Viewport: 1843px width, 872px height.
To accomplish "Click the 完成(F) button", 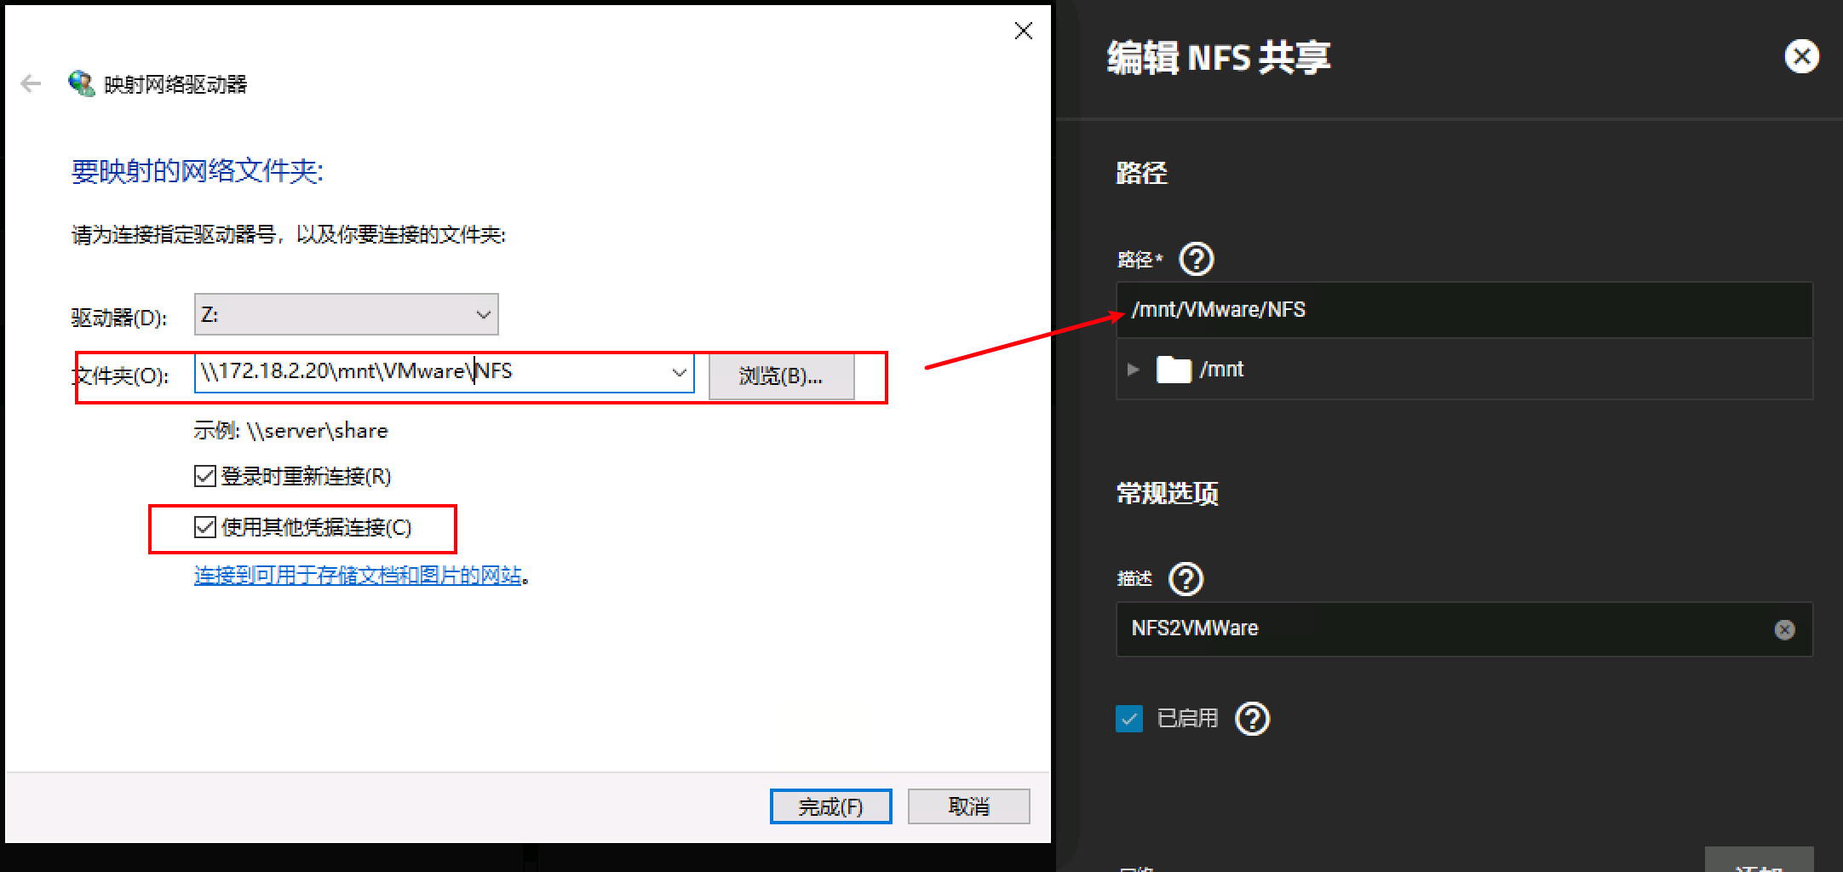I will coord(830,806).
